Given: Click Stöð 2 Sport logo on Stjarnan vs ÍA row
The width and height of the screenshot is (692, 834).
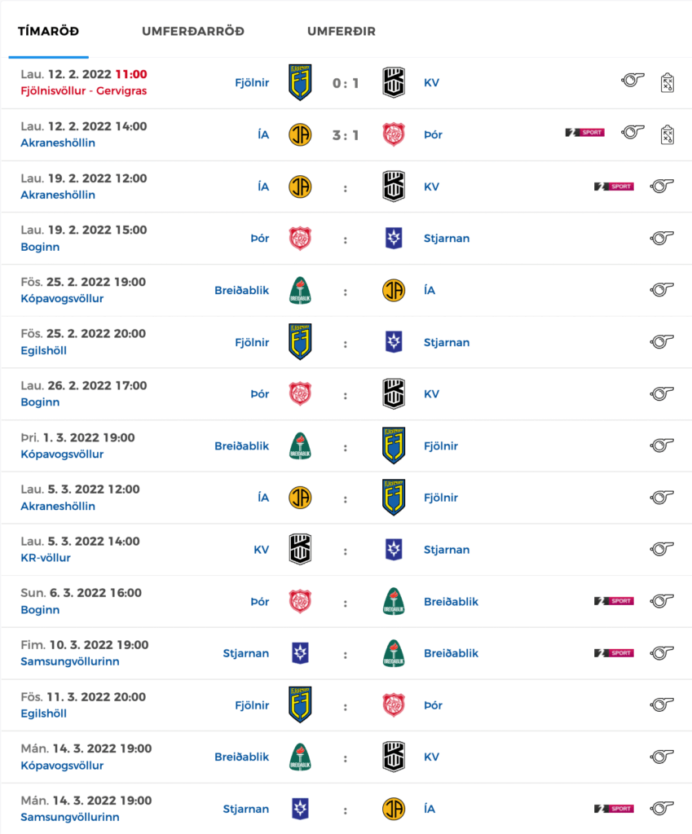Looking at the screenshot, I should 614,809.
